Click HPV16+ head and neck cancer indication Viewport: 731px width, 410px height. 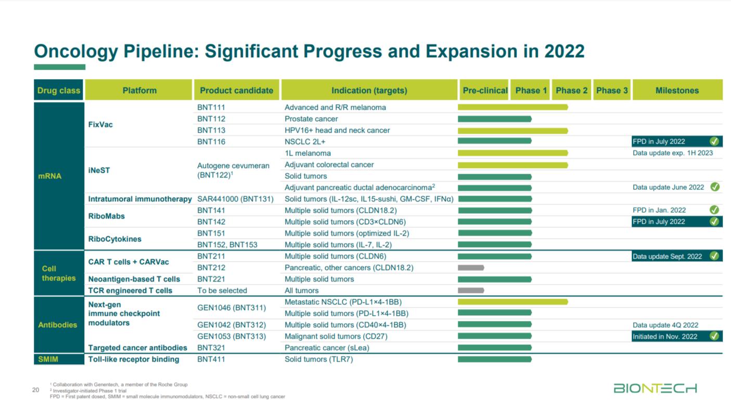click(x=337, y=130)
